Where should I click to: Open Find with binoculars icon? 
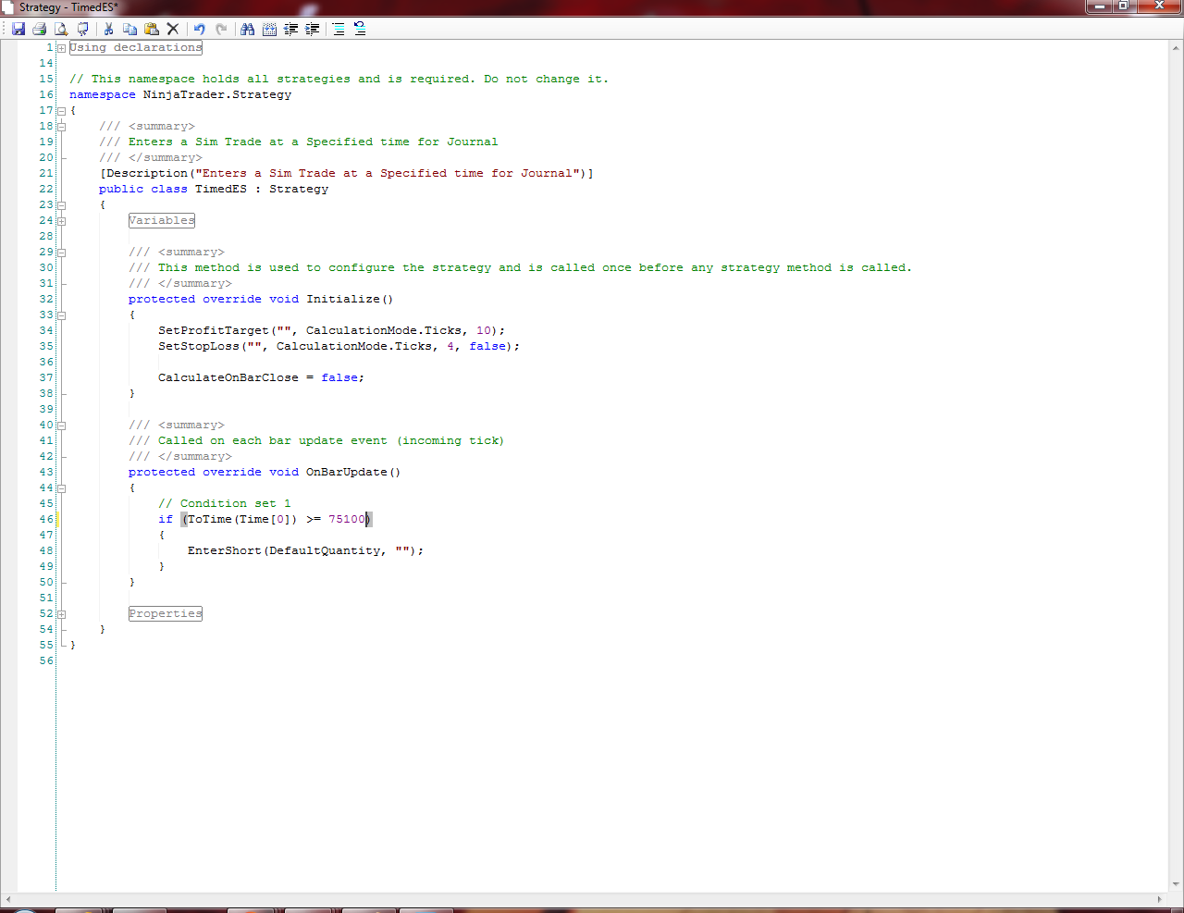pos(247,29)
